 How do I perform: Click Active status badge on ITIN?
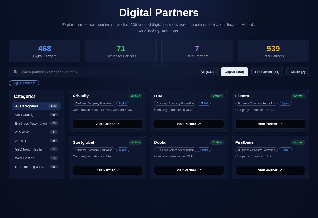pos(217,96)
